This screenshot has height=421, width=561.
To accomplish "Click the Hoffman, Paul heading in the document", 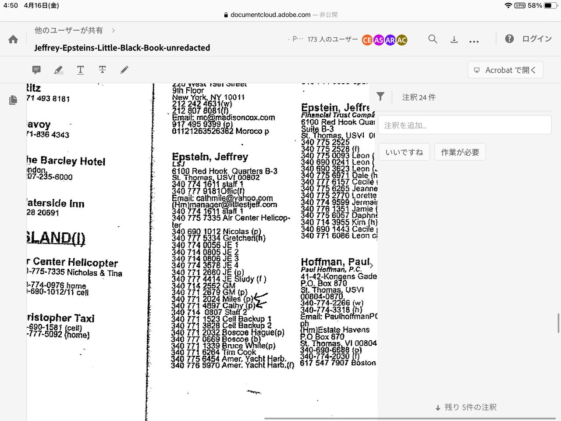I will point(336,262).
